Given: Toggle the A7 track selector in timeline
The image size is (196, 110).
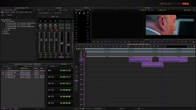Looking at the screenshot, I should pos(81,69).
